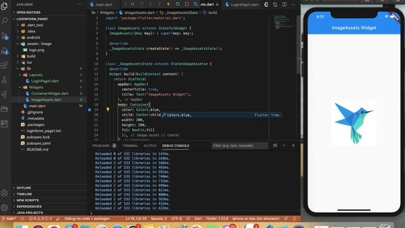Viewport: 405px width, 228px height.
Task: Click the errors and warnings status indicator
Action: pos(40,218)
